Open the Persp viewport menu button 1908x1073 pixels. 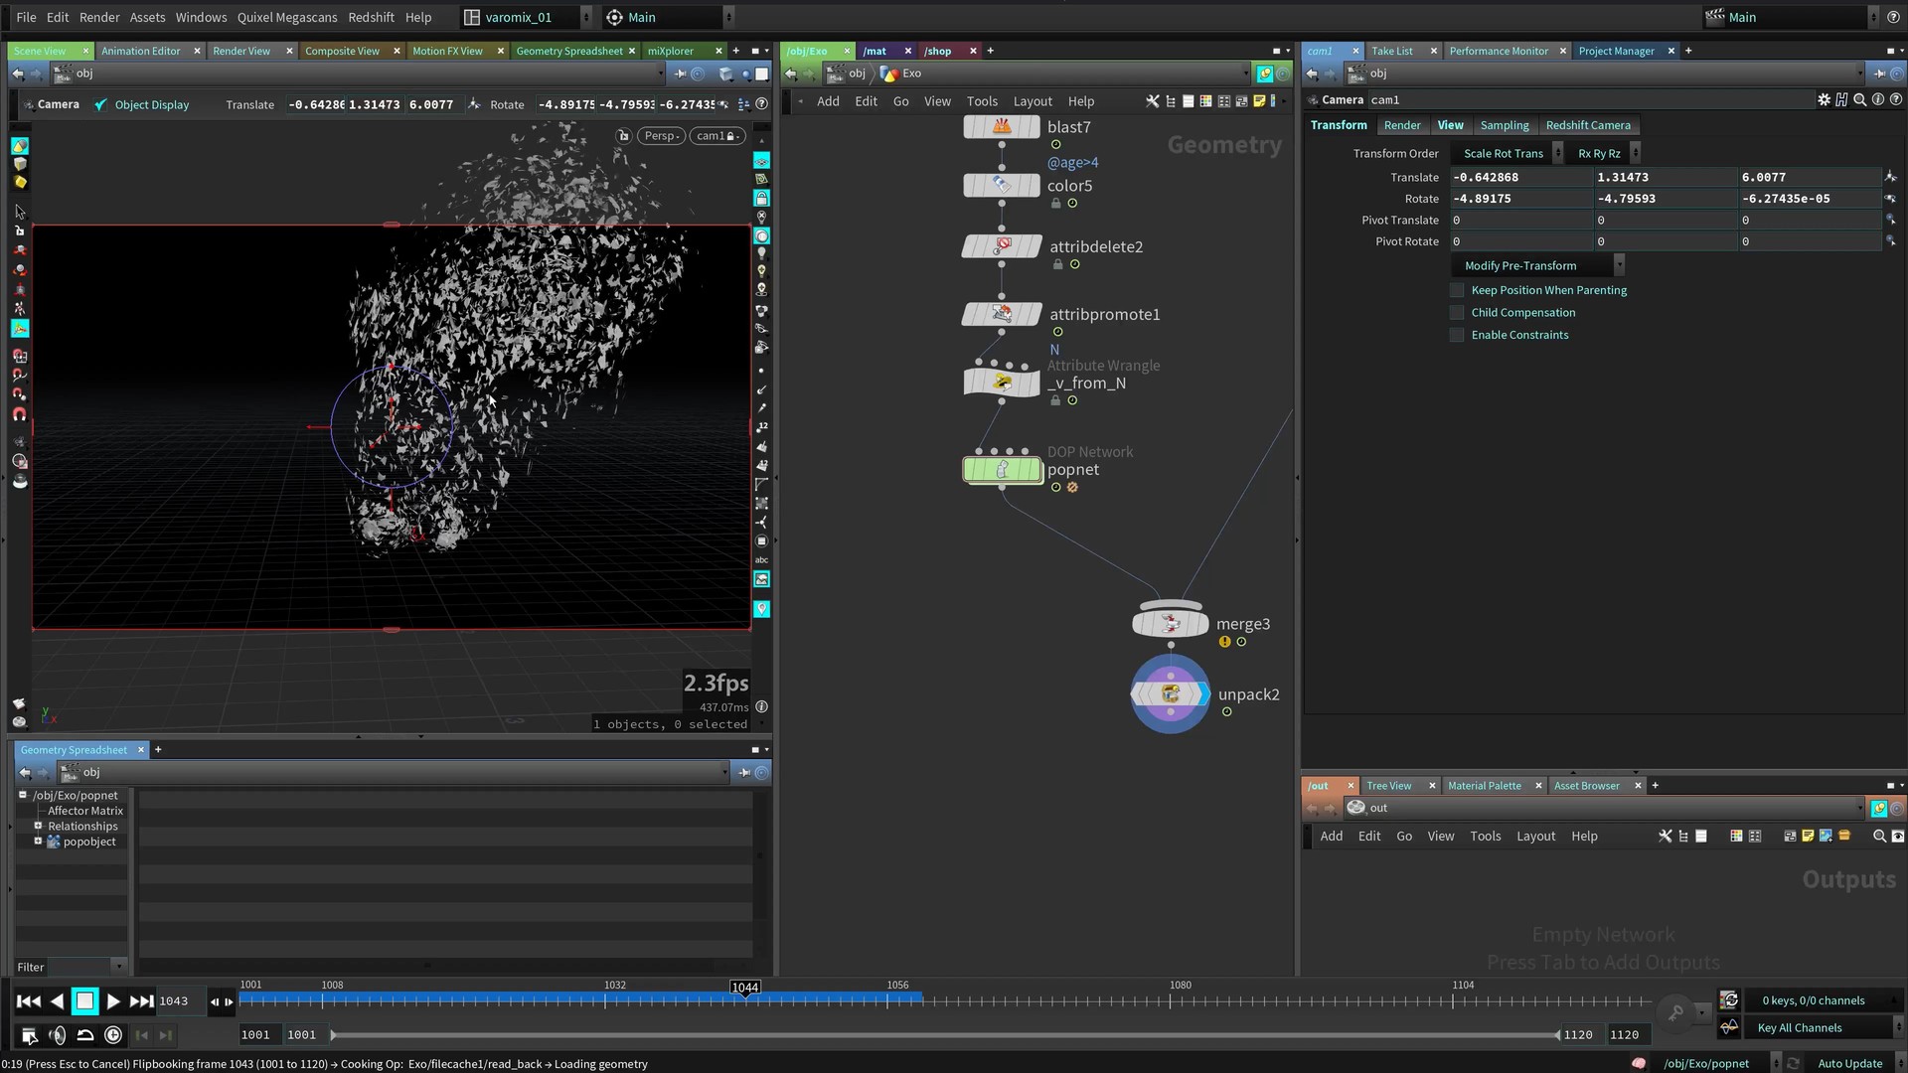[661, 136]
